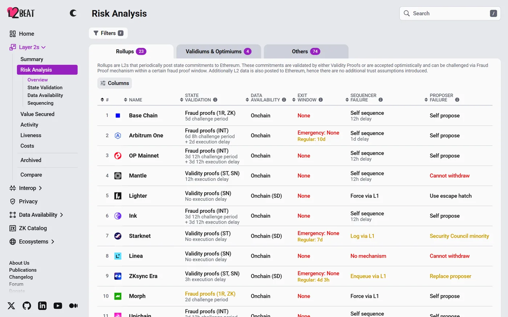This screenshot has width=508, height=317.
Task: Sort by Sequencer Failure column
Action: click(x=361, y=98)
